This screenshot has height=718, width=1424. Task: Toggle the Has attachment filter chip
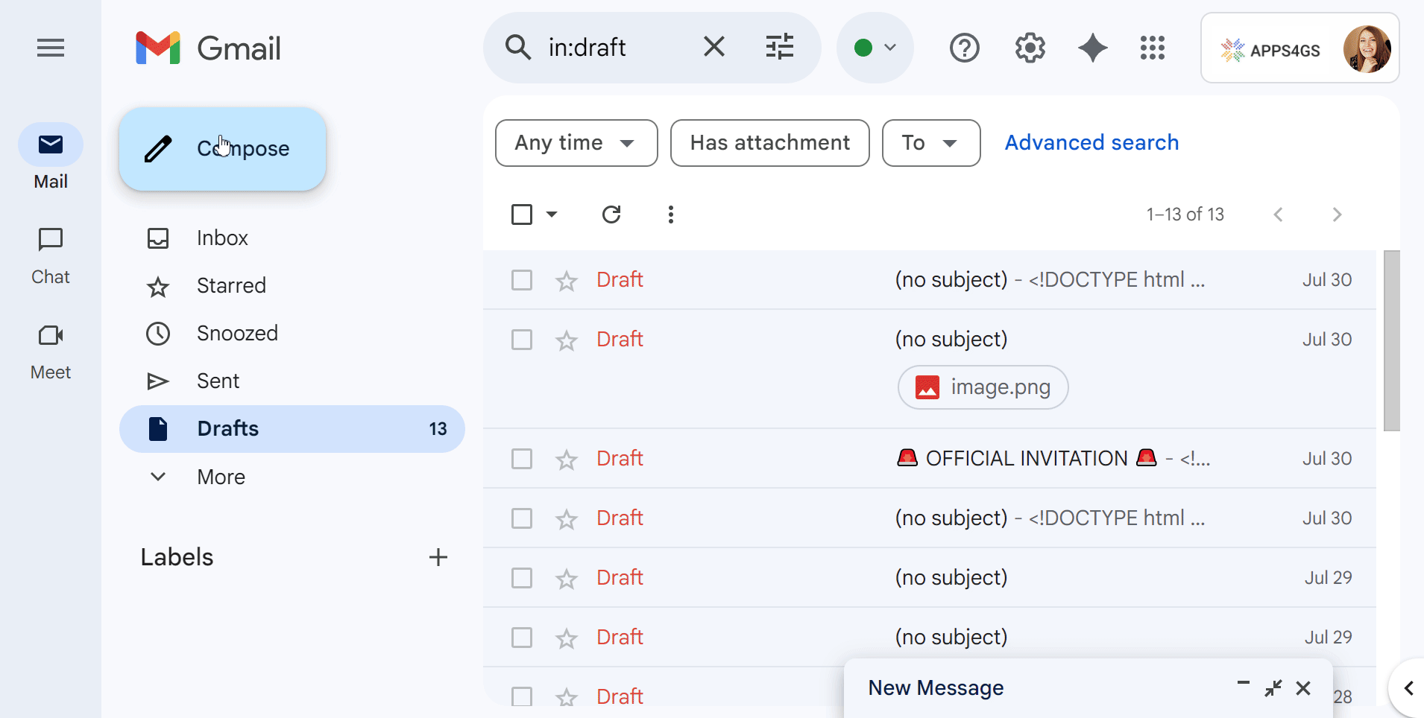tap(770, 143)
